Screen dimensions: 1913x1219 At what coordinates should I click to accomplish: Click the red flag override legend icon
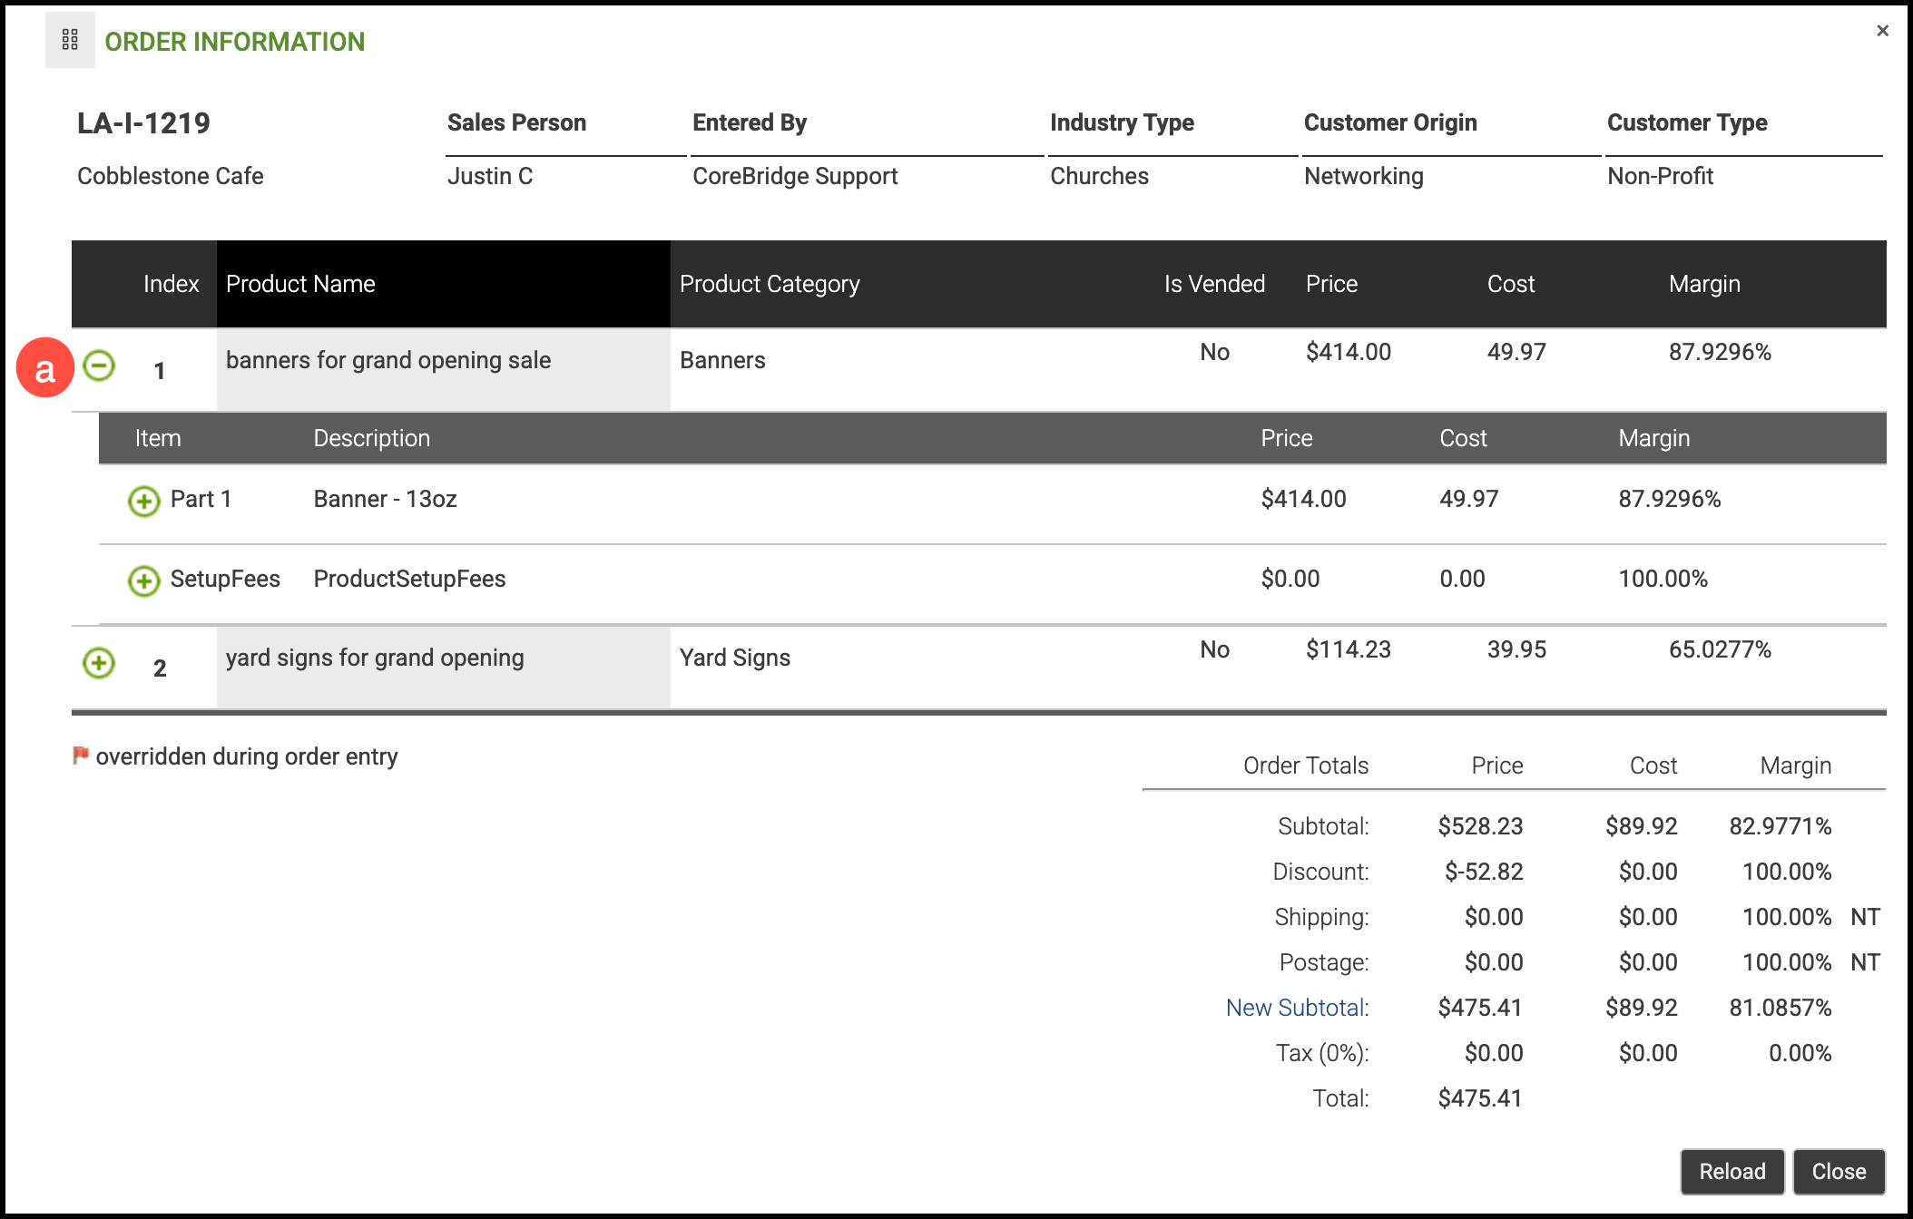[81, 755]
